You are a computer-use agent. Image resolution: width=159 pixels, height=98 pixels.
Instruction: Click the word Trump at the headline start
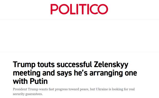pyautogui.click(x=24, y=65)
